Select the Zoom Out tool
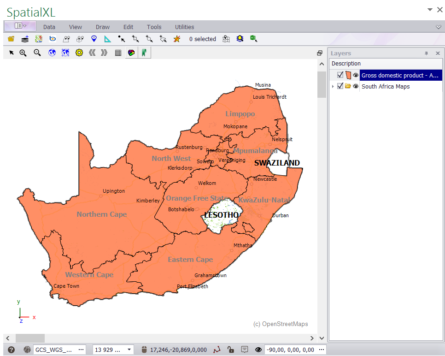The image size is (445, 356). (x=37, y=53)
